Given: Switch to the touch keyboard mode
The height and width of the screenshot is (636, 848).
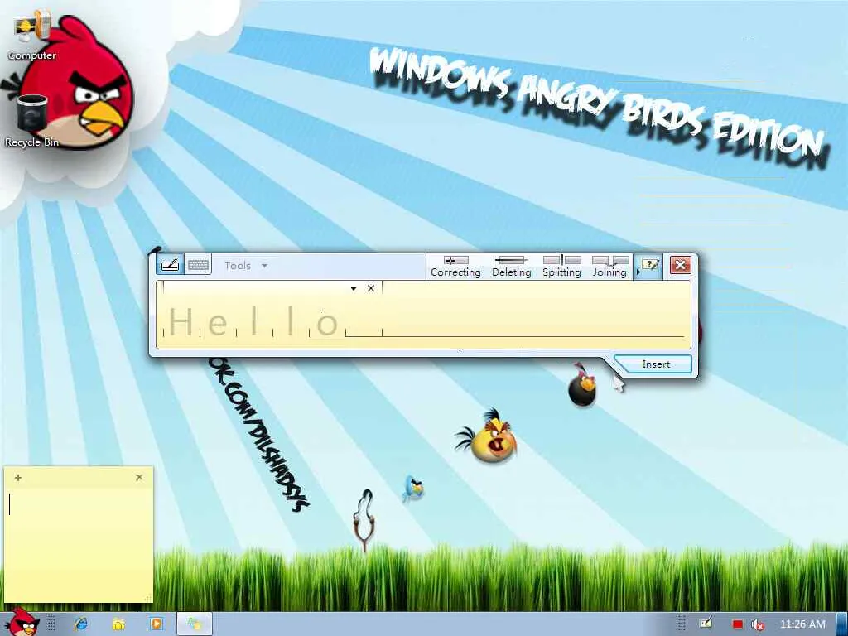Looking at the screenshot, I should click(198, 265).
